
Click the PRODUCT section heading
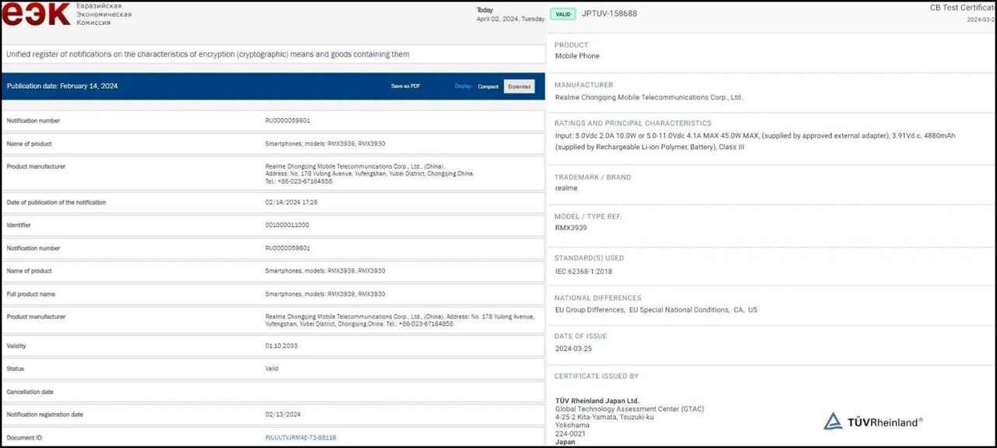tap(572, 45)
